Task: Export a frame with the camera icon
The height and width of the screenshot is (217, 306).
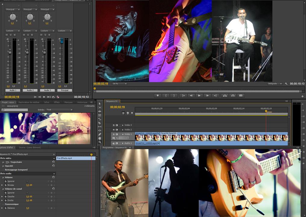Action: pyautogui.click(x=241, y=96)
